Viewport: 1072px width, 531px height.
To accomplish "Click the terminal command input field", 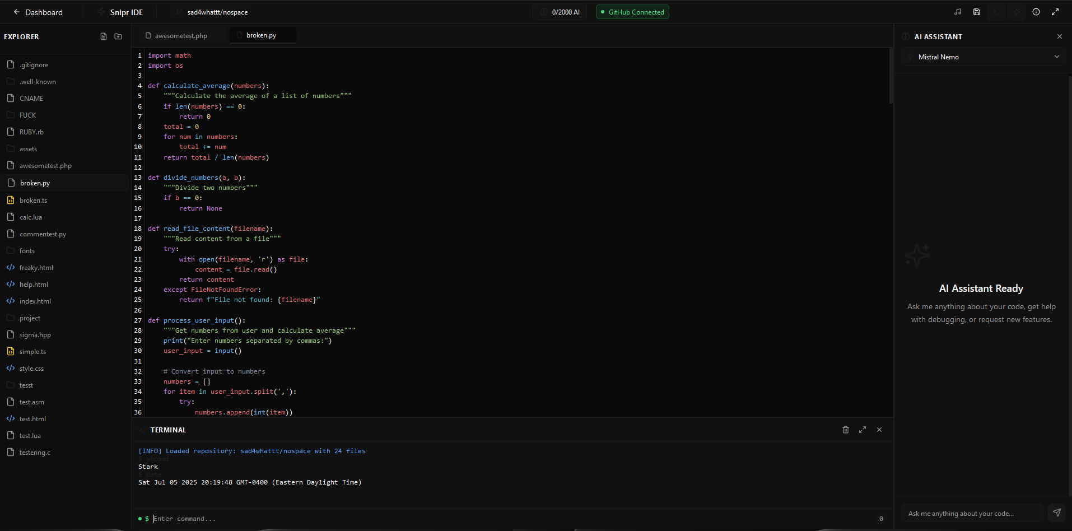I will pos(512,519).
